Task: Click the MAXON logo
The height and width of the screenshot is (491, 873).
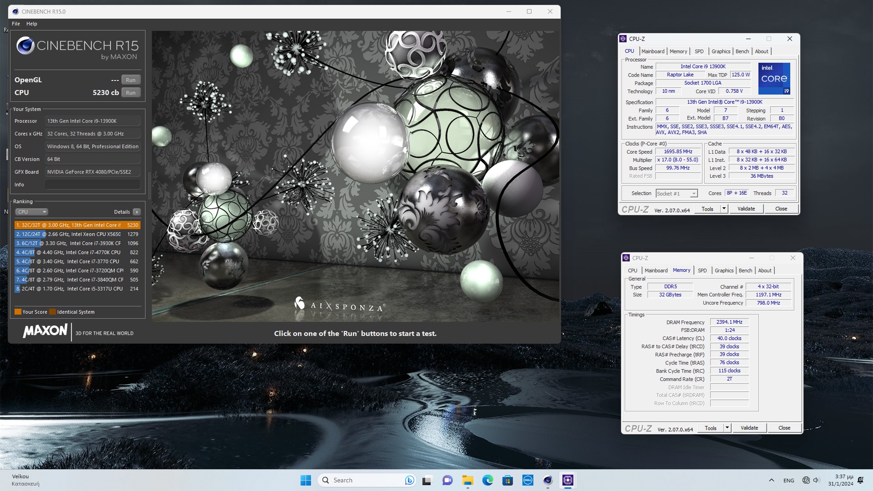Action: pyautogui.click(x=45, y=331)
